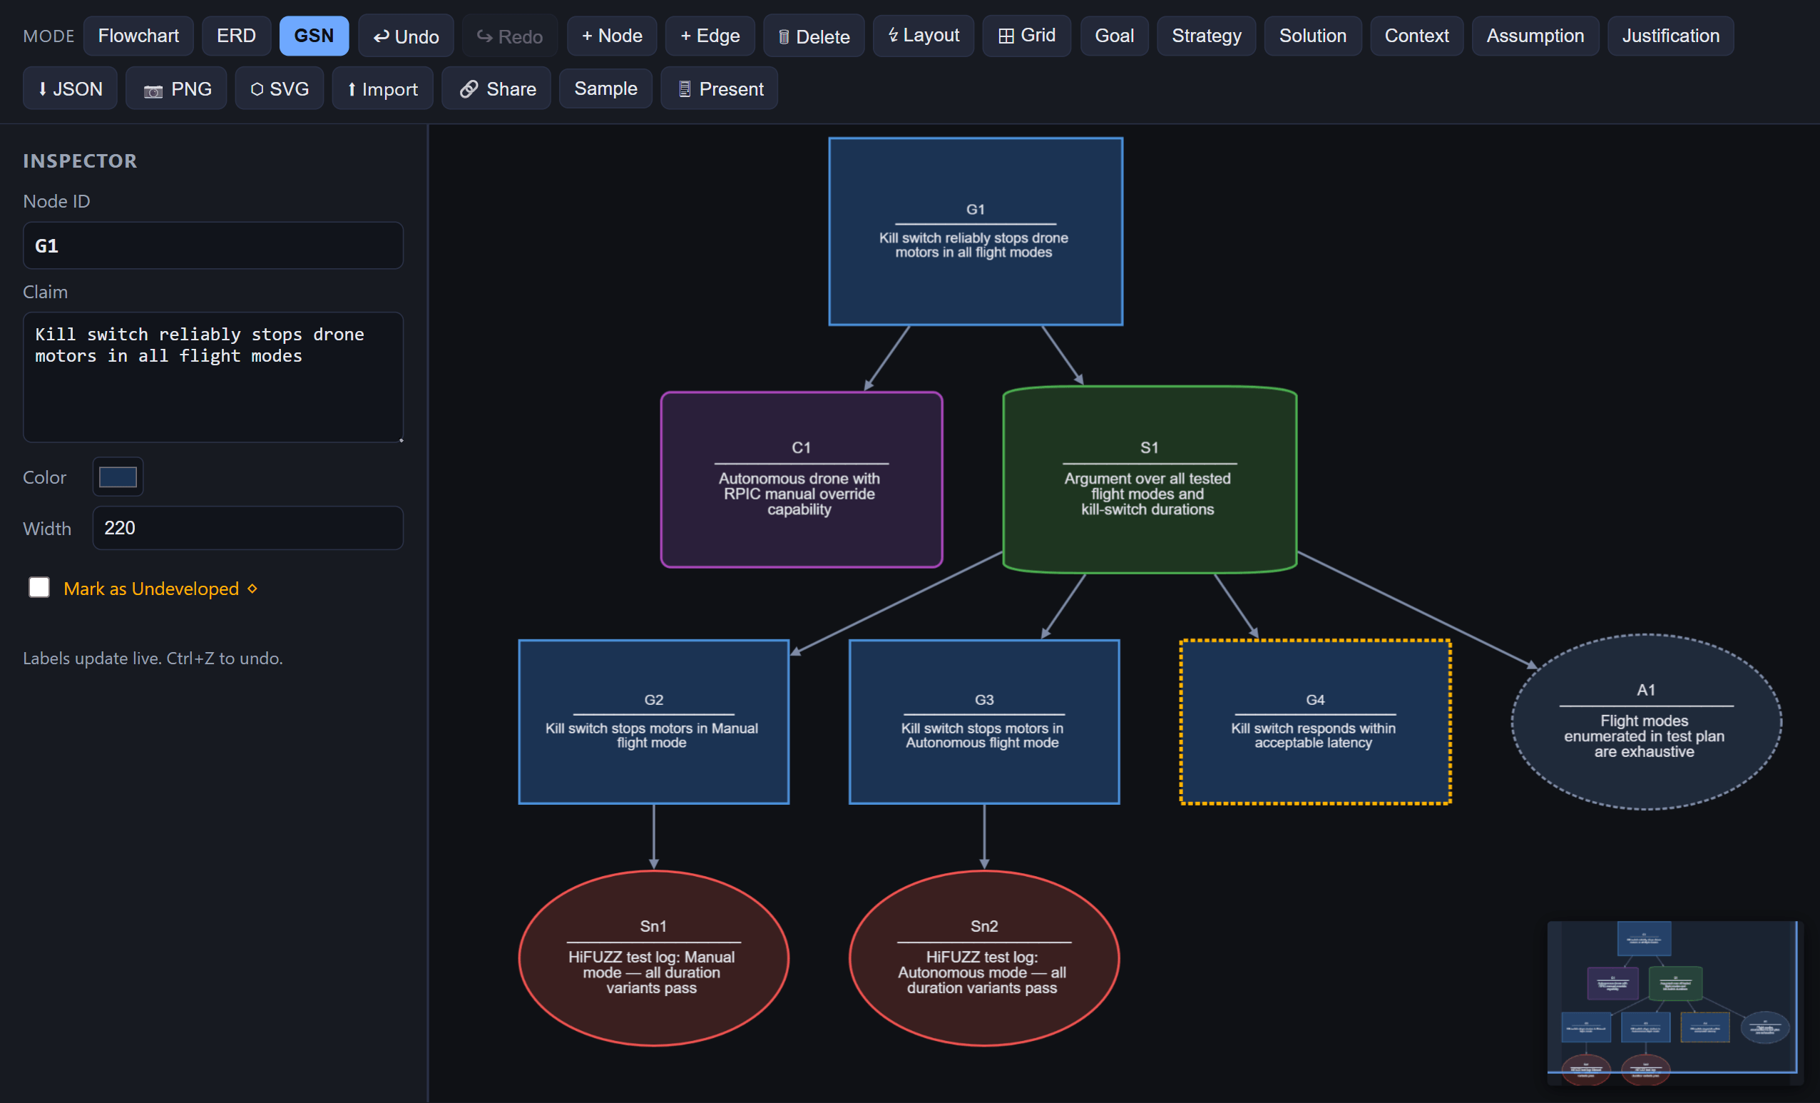Click the Width input field
Screen dimensions: 1820x1103
[x=247, y=527]
